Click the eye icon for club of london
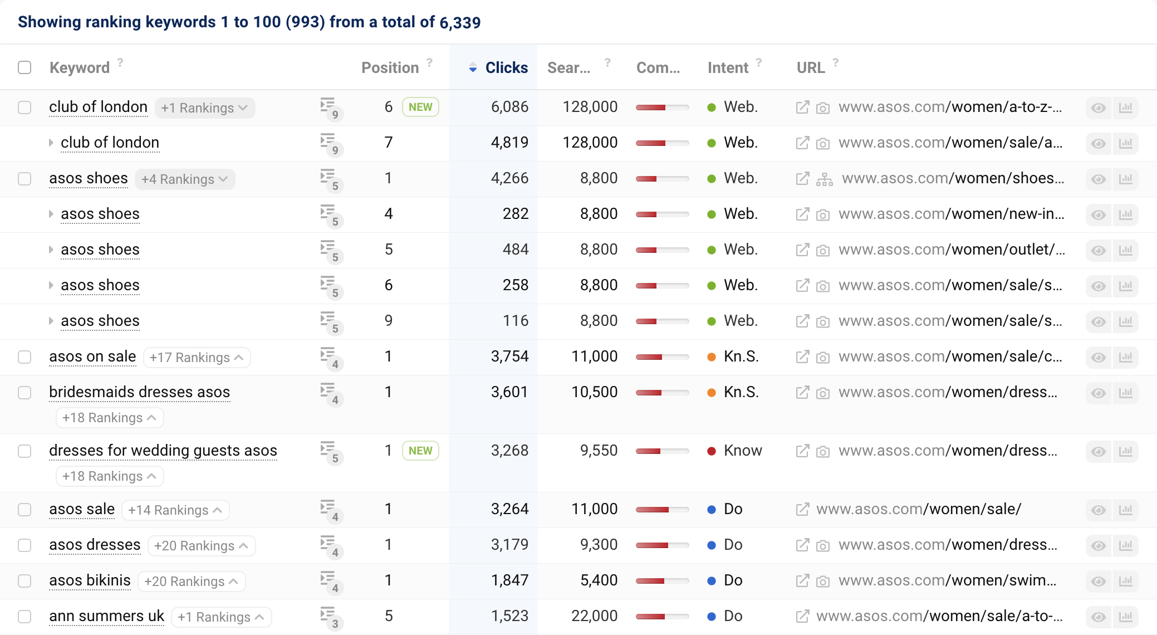Image resolution: width=1157 pixels, height=635 pixels. (x=1099, y=107)
